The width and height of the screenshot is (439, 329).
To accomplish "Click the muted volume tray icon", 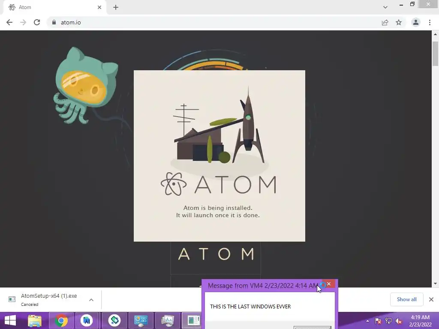I will (399, 321).
